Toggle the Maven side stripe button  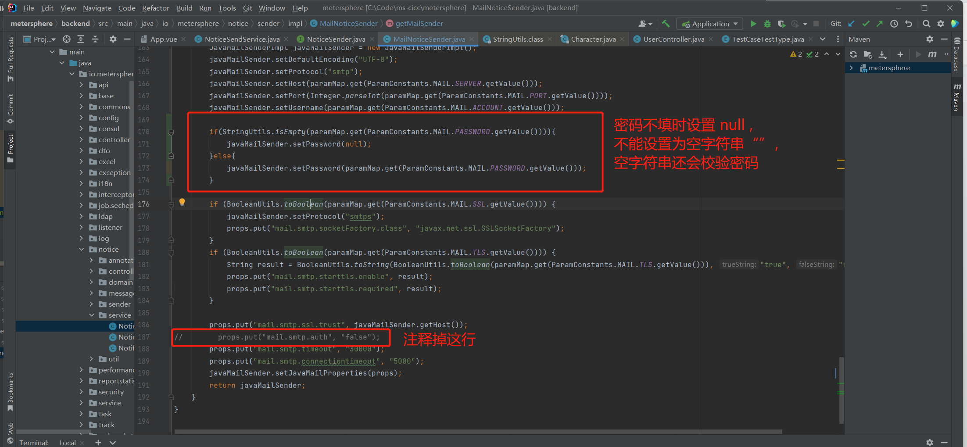pyautogui.click(x=957, y=97)
